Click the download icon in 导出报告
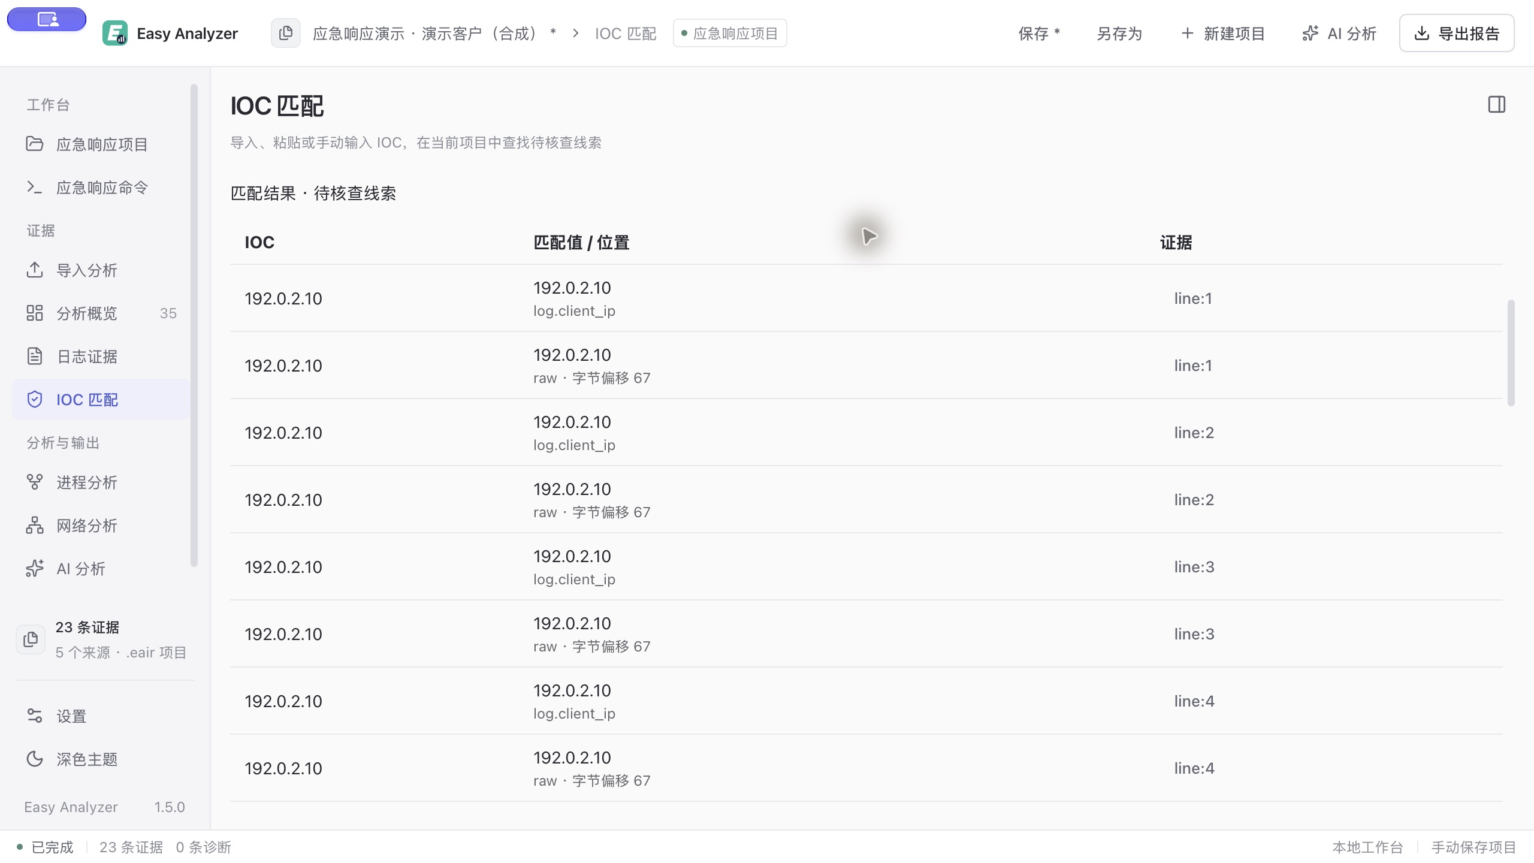Viewport: 1534px width, 863px height. tap(1421, 33)
